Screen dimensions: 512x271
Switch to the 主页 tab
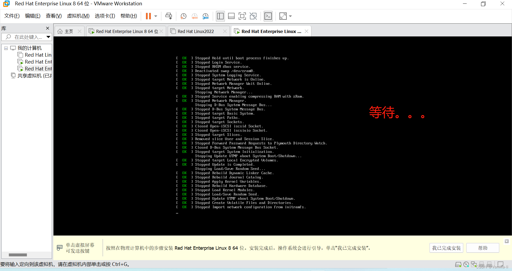[69, 31]
